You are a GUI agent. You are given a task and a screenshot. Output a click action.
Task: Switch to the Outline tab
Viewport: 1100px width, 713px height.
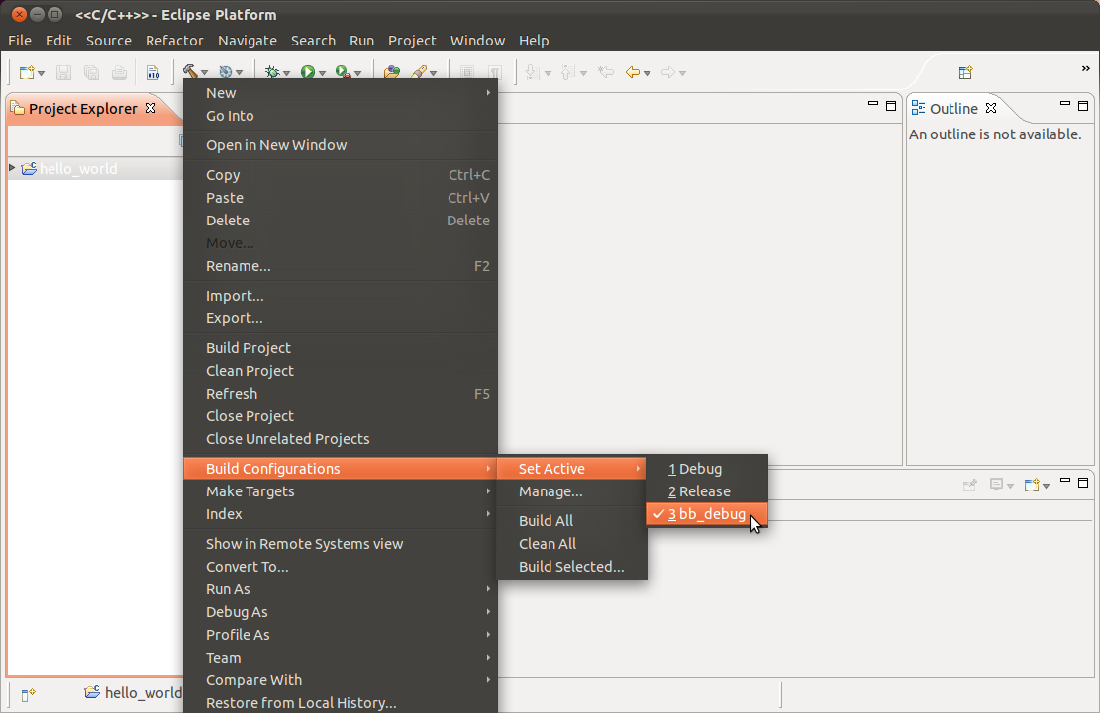tap(953, 109)
